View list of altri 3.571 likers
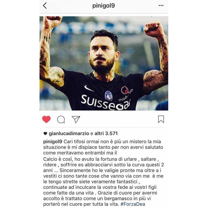The image size is (208, 208). [x=106, y=133]
